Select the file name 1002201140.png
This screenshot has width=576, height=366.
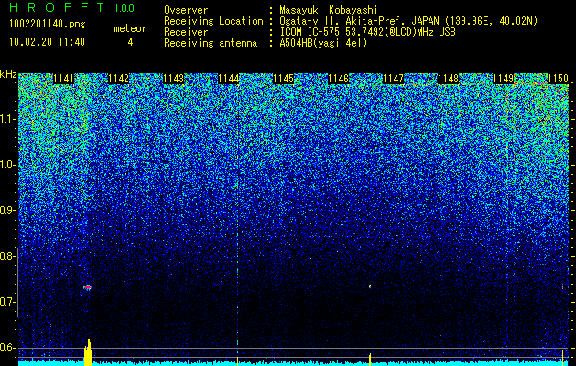pyautogui.click(x=48, y=25)
